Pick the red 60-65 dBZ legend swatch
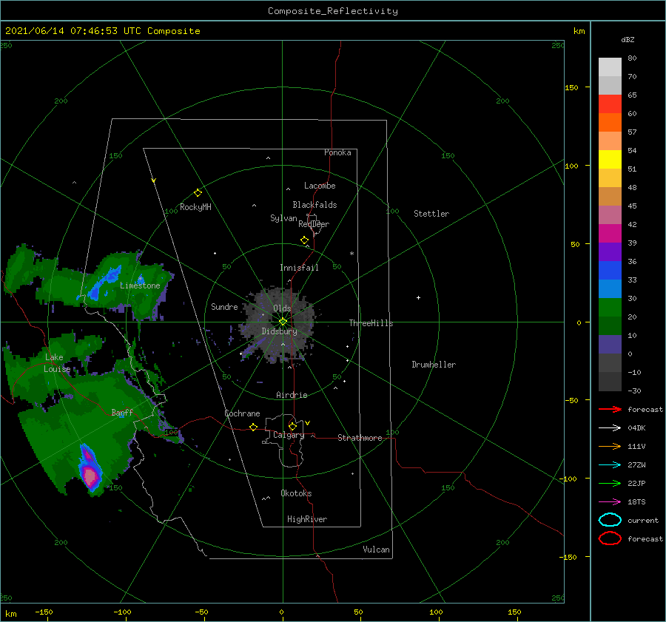 click(x=610, y=104)
